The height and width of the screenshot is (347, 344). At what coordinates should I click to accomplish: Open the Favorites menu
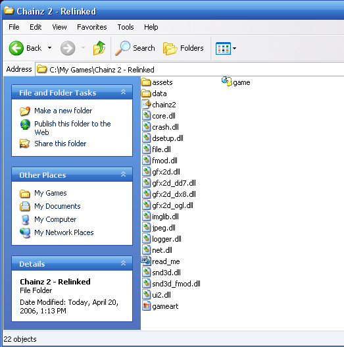(91, 27)
